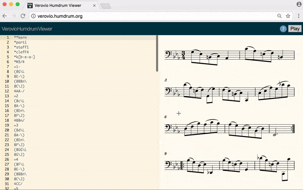Click the site info icon in address bar

coord(33,16)
